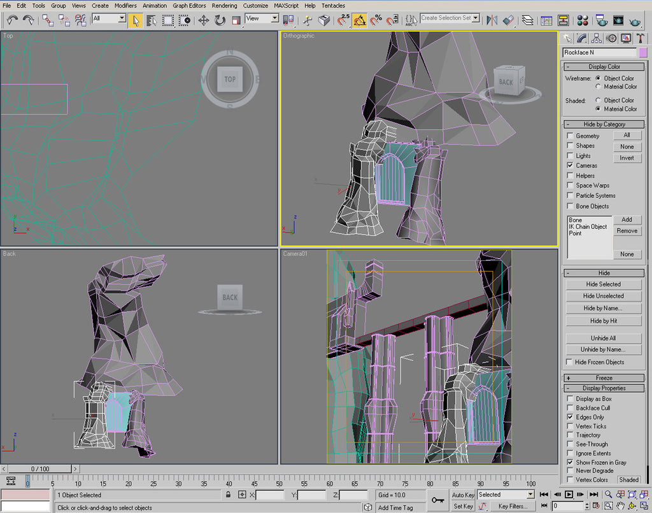The image size is (652, 513).
Task: Click the Select by Name icon
Action: 152,20
